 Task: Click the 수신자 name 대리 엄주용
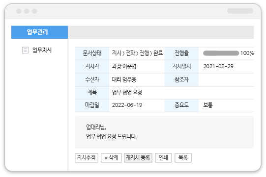point(124,79)
